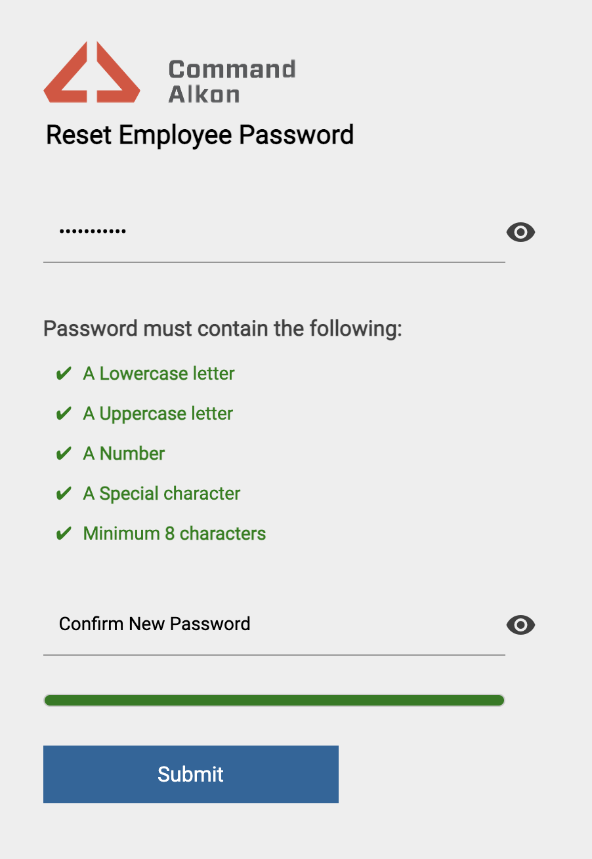592x859 pixels.
Task: Click the A Uppercase letter requirement text
Action: click(158, 414)
